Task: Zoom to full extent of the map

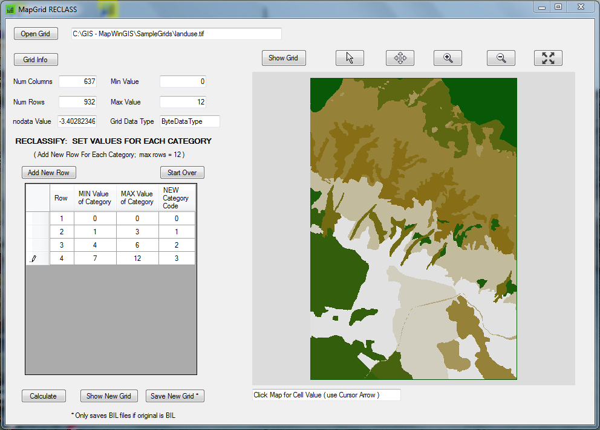Action: 548,58
